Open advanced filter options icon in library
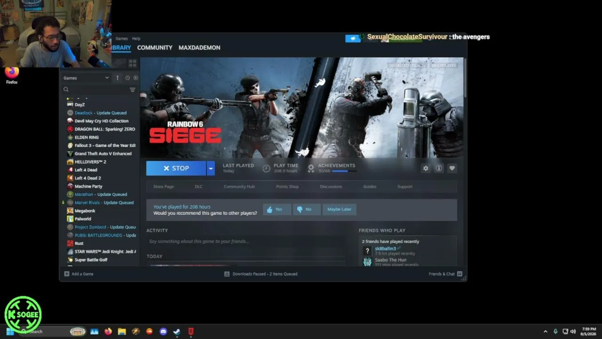This screenshot has height=339, width=602. pyautogui.click(x=132, y=89)
